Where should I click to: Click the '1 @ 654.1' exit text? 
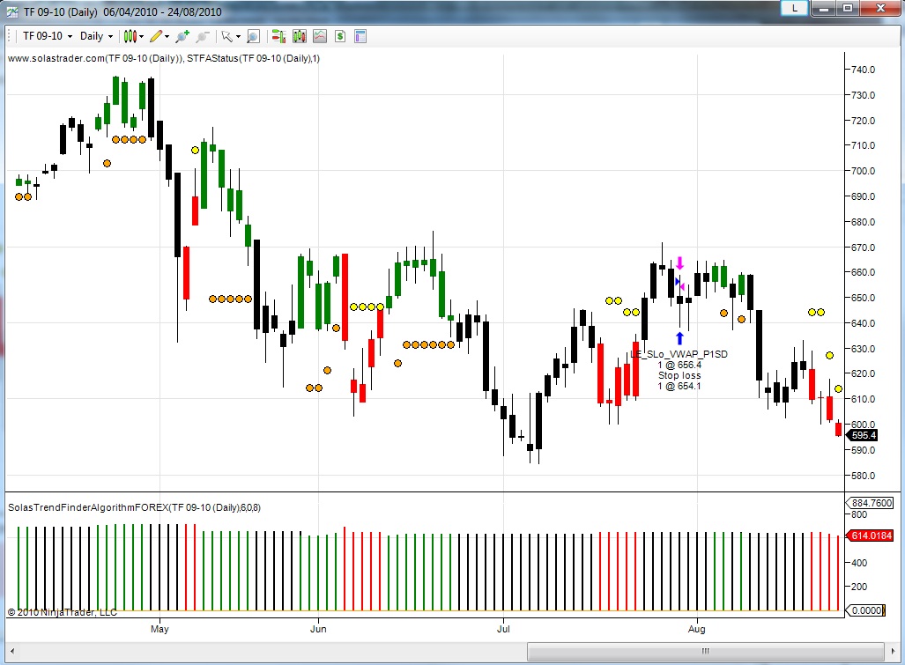tap(679, 386)
